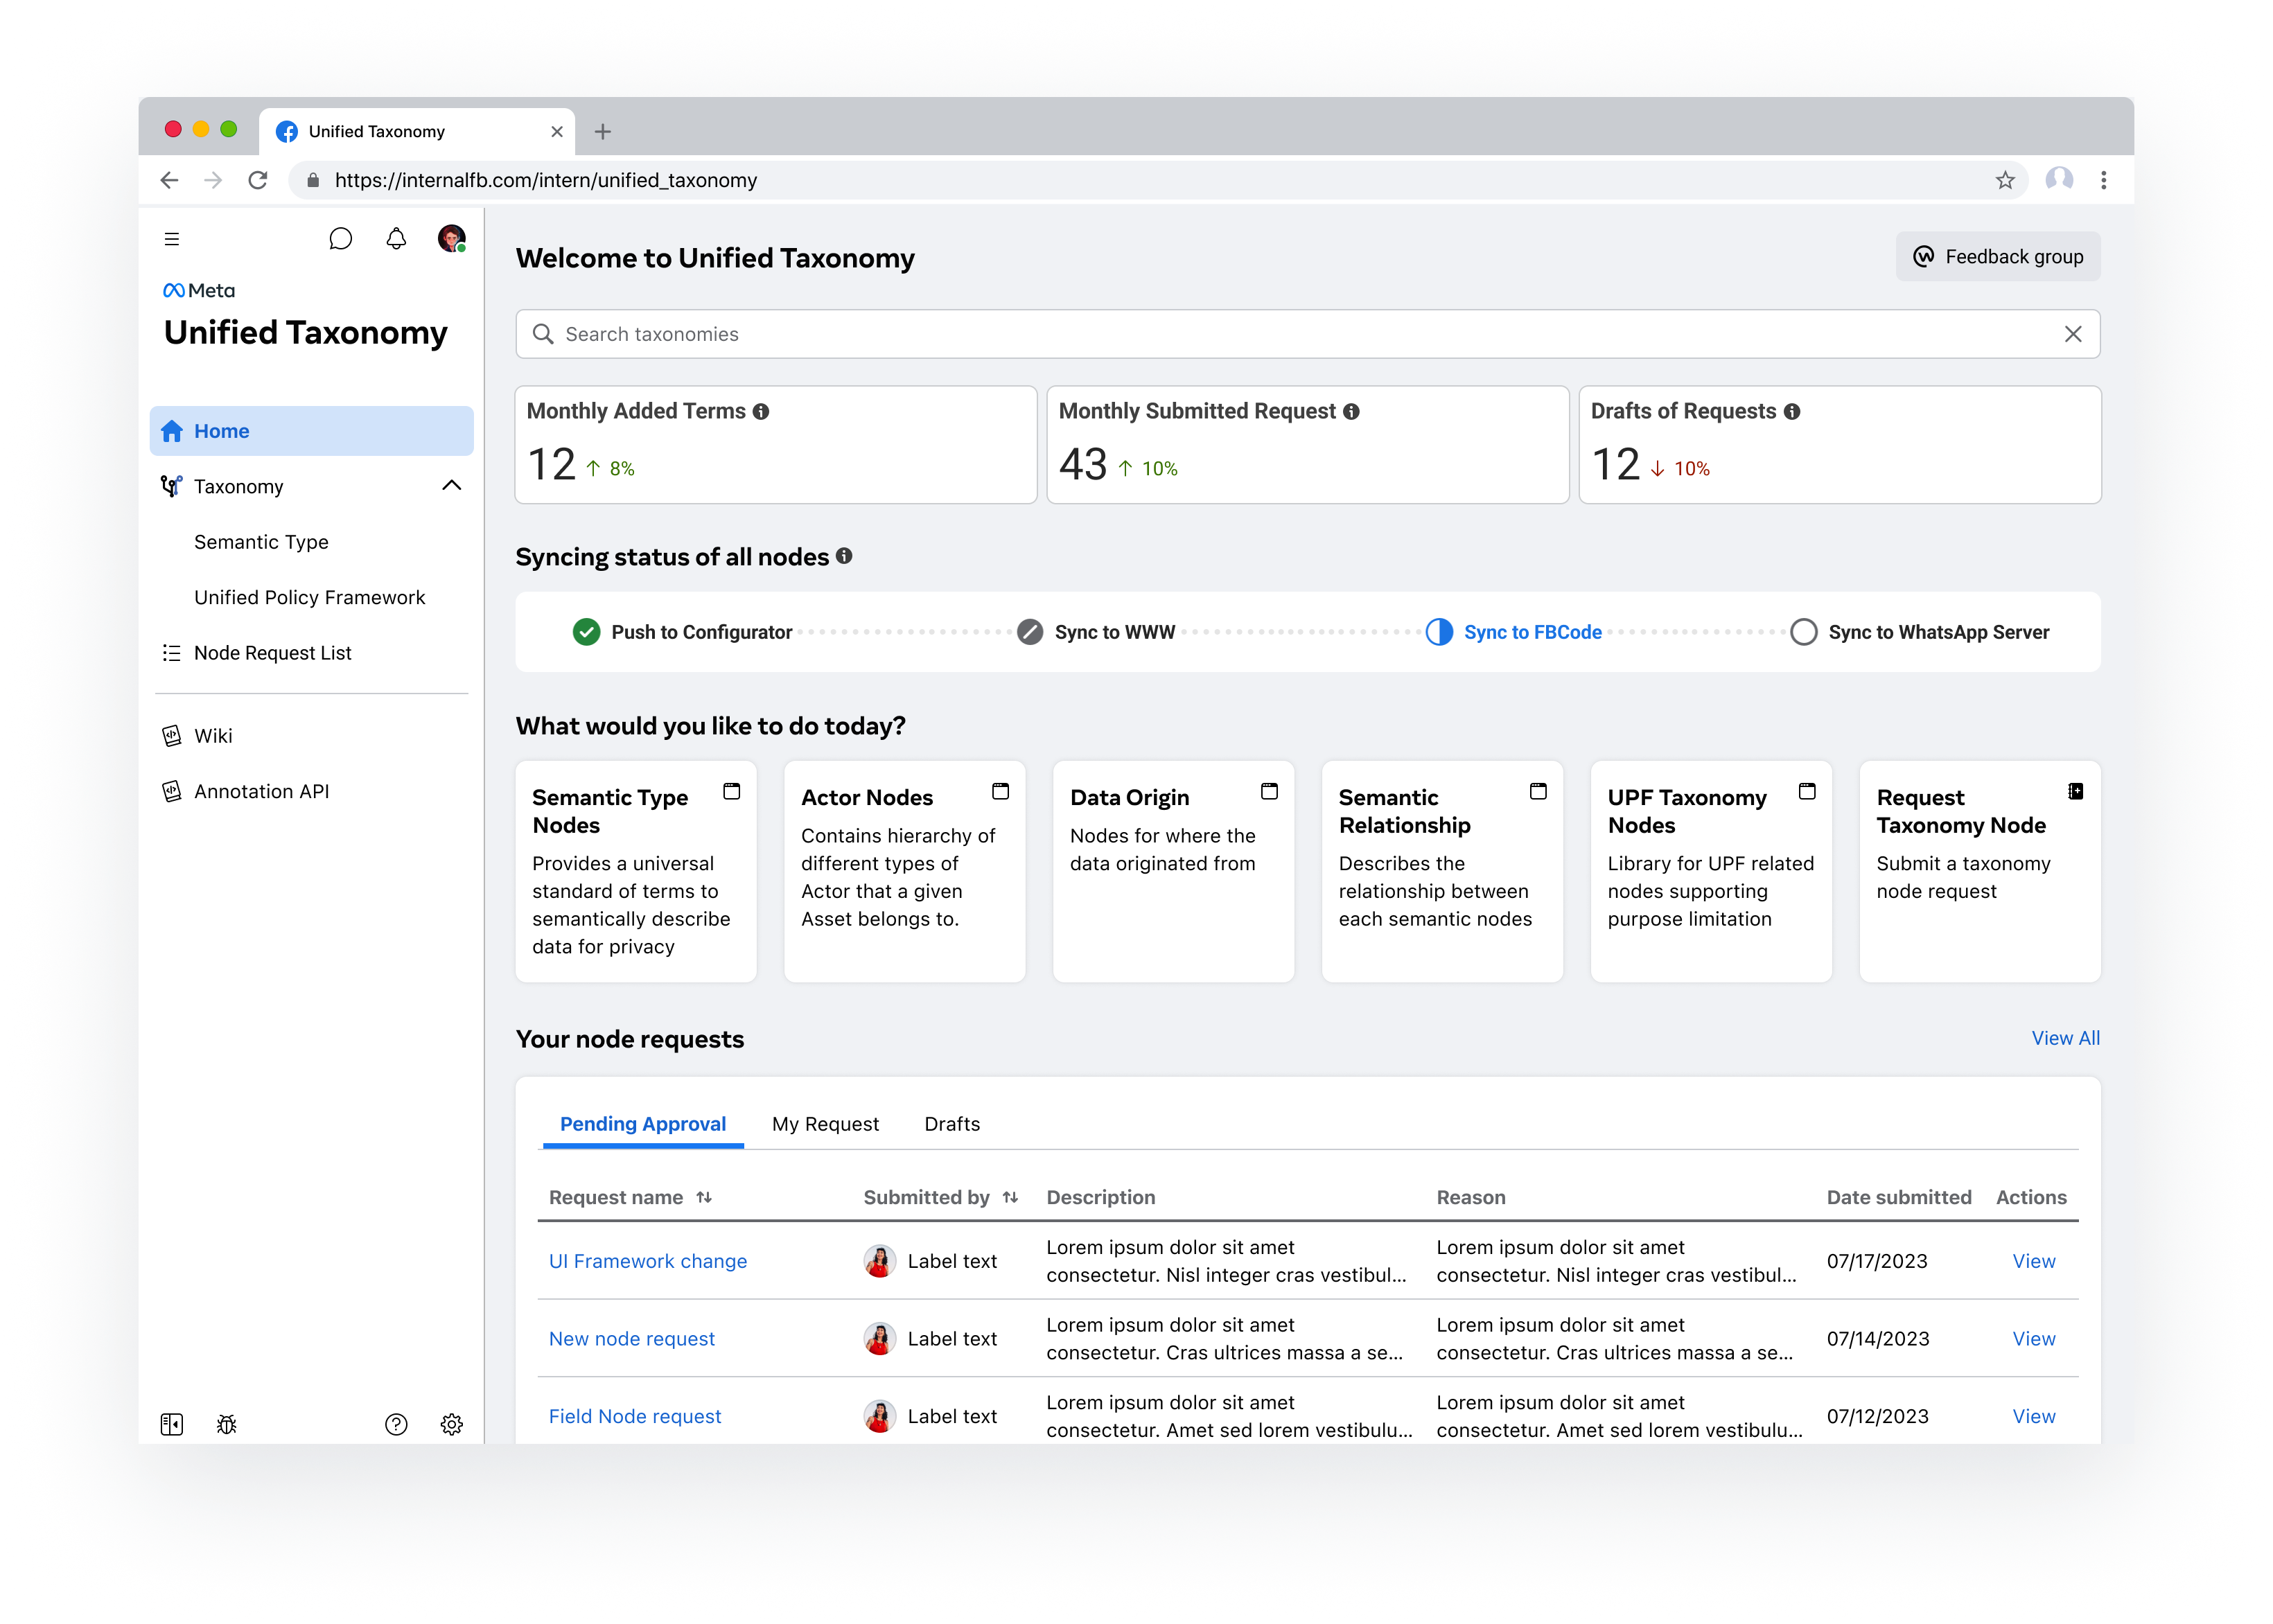The height and width of the screenshot is (1624, 2273).
Task: Open a new browser tab with plus
Action: (603, 131)
